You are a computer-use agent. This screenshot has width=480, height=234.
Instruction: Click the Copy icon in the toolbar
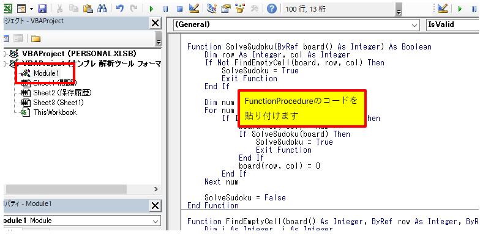click(x=73, y=9)
